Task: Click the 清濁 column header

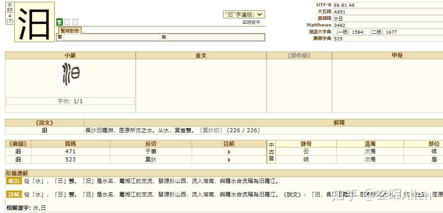Action: [370, 143]
